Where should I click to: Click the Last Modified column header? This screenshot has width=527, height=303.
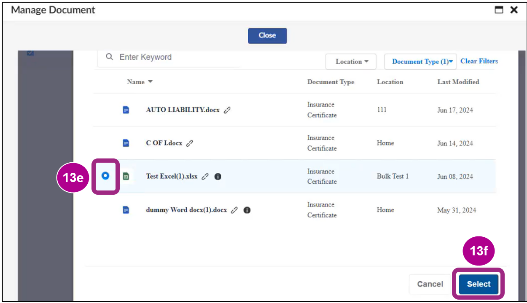458,82
